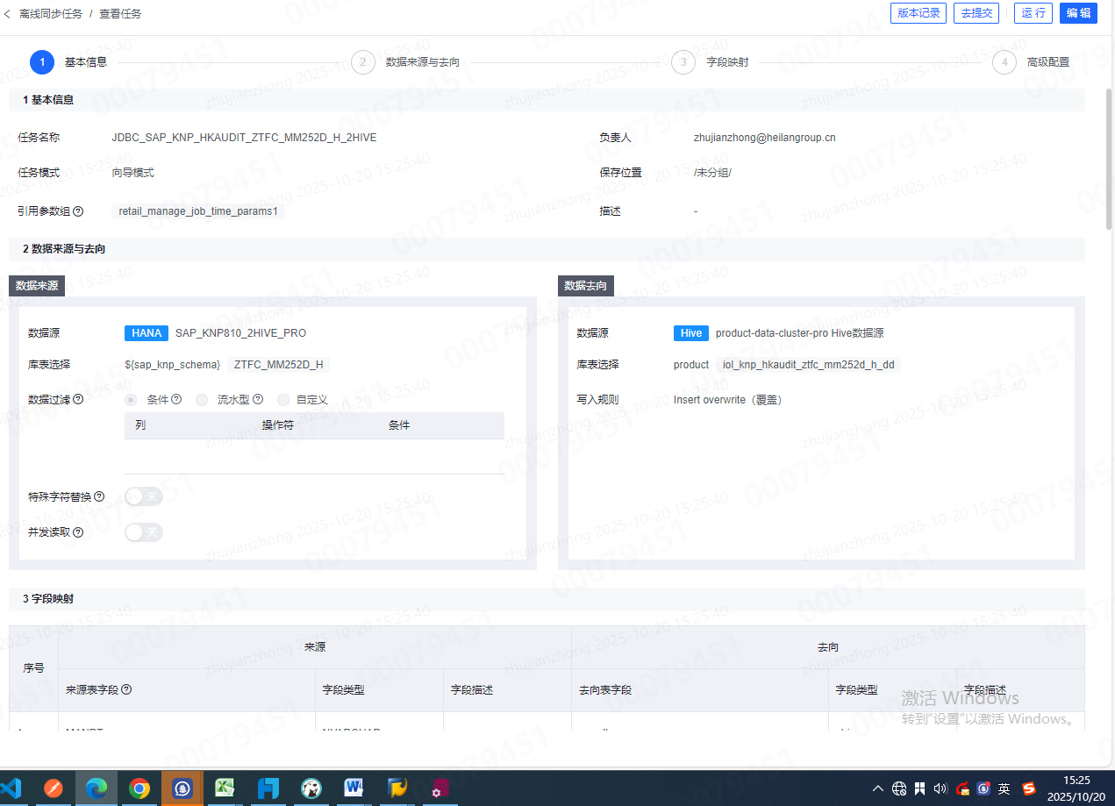Image resolution: width=1115 pixels, height=806 pixels.
Task: Click help icon next to 特殊字符替换
Action: click(99, 497)
